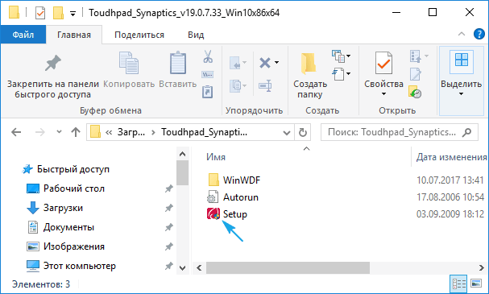The image size is (489, 294).
Task: Expand the New item dropdown arrow
Action: 349,56
